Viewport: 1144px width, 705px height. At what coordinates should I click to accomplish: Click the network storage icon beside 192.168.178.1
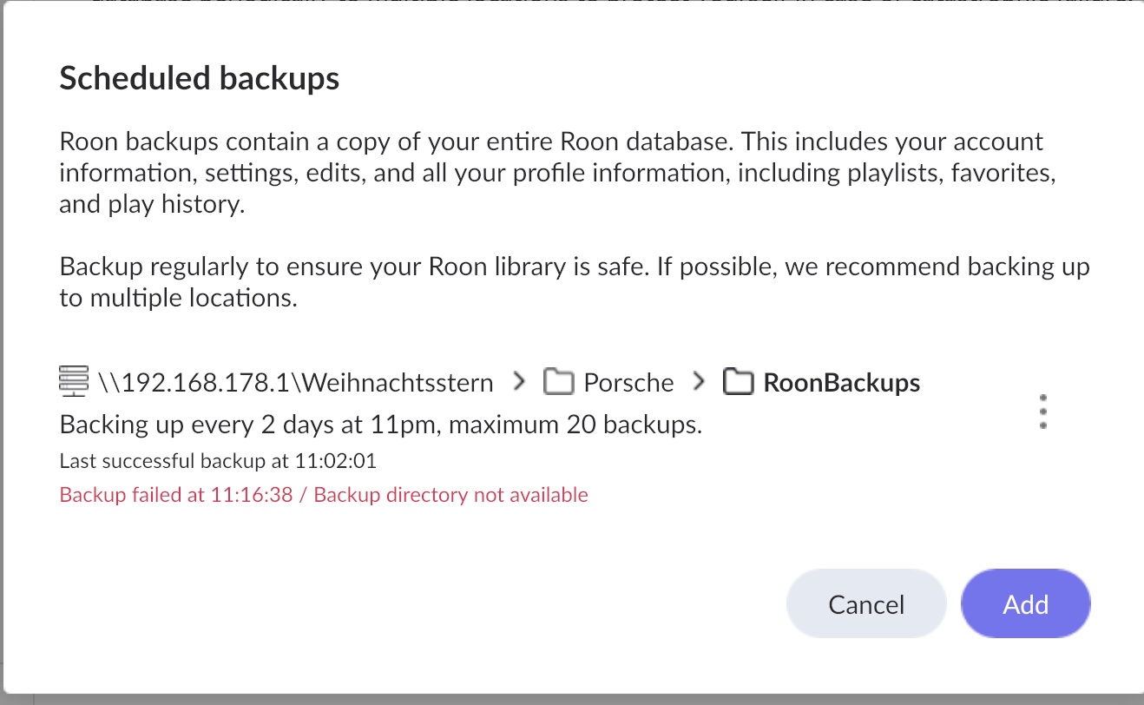pos(74,381)
